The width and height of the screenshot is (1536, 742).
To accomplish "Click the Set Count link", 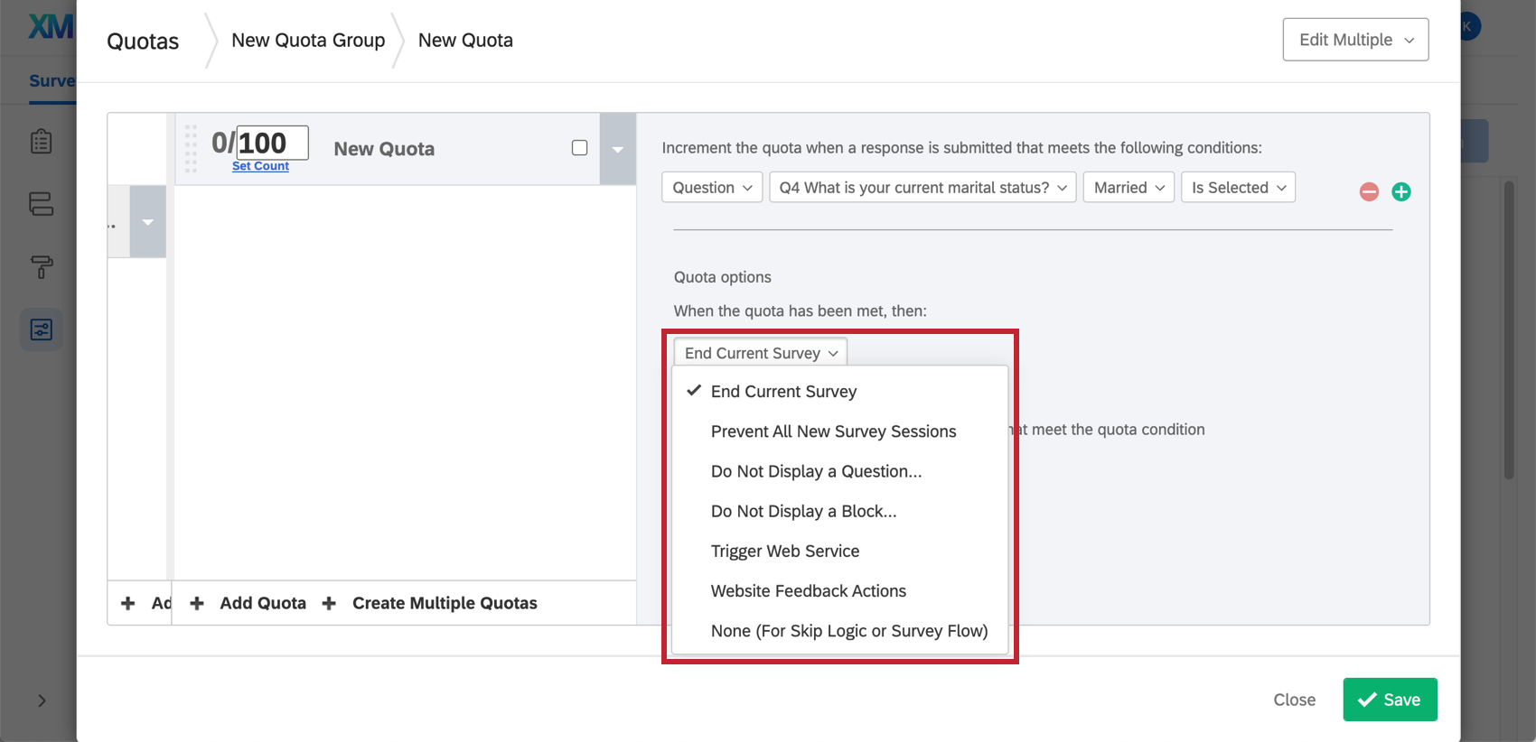I will [x=260, y=166].
